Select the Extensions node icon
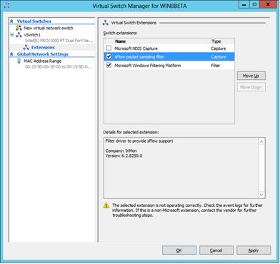280x264 pixels. (26, 47)
